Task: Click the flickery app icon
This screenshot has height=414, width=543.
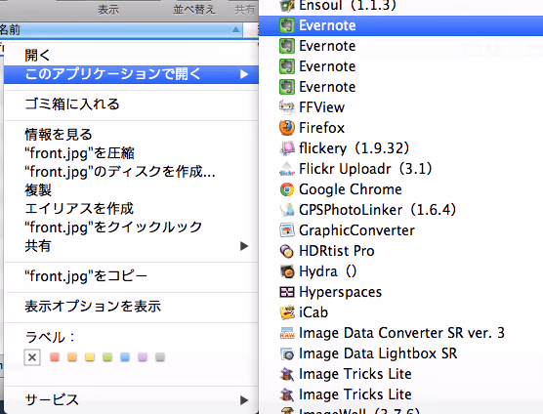Action: [287, 148]
